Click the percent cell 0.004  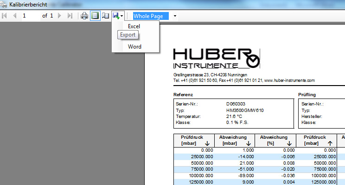point(289,182)
